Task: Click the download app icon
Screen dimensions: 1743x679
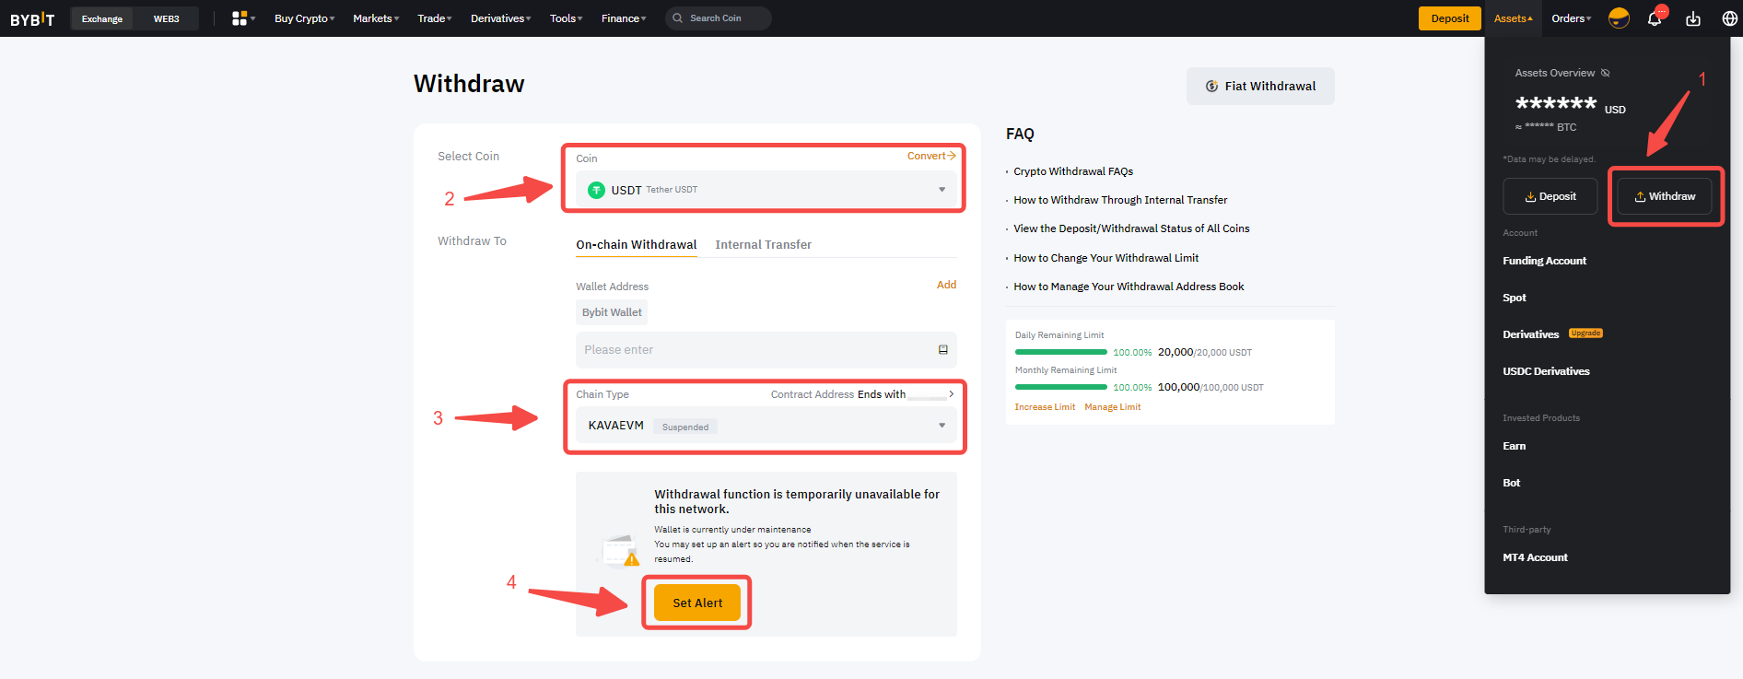Action: tap(1693, 18)
